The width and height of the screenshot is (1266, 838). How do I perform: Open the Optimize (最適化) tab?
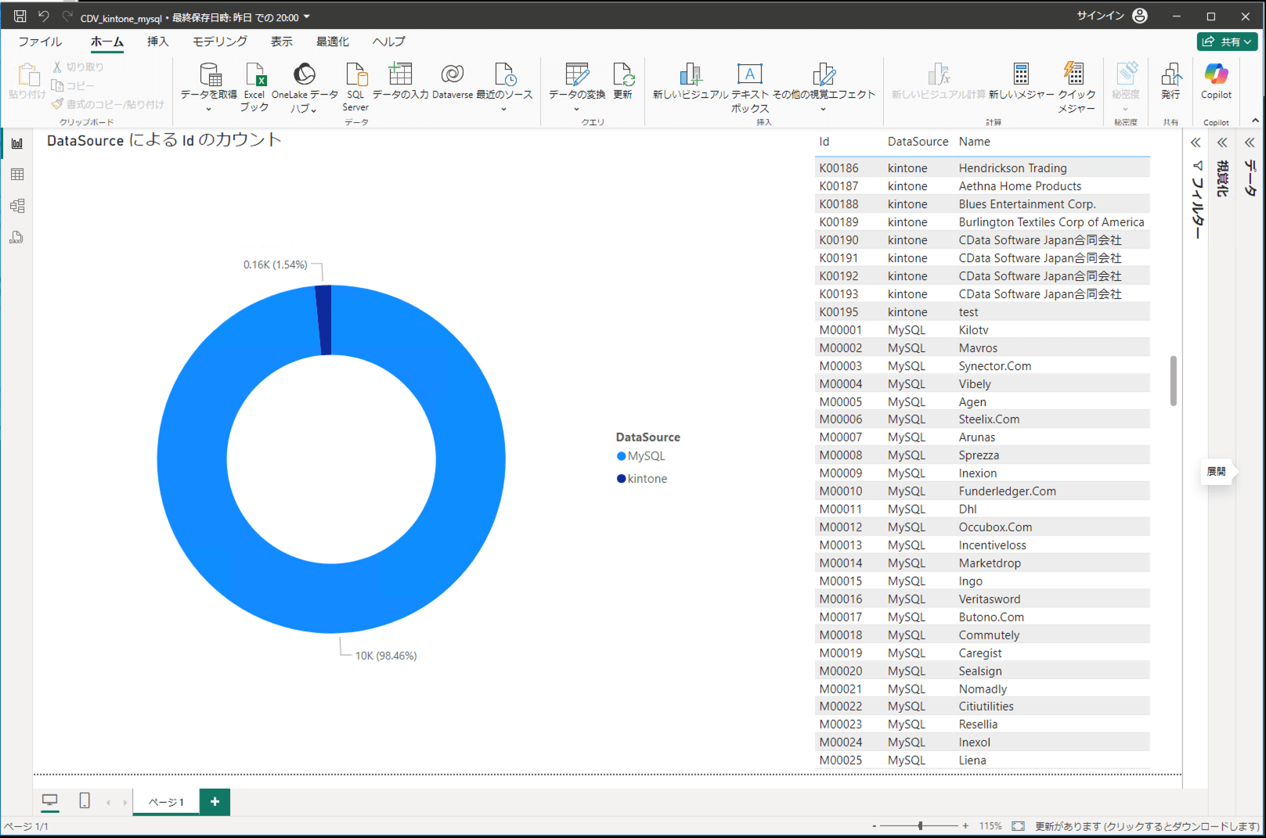click(x=333, y=41)
